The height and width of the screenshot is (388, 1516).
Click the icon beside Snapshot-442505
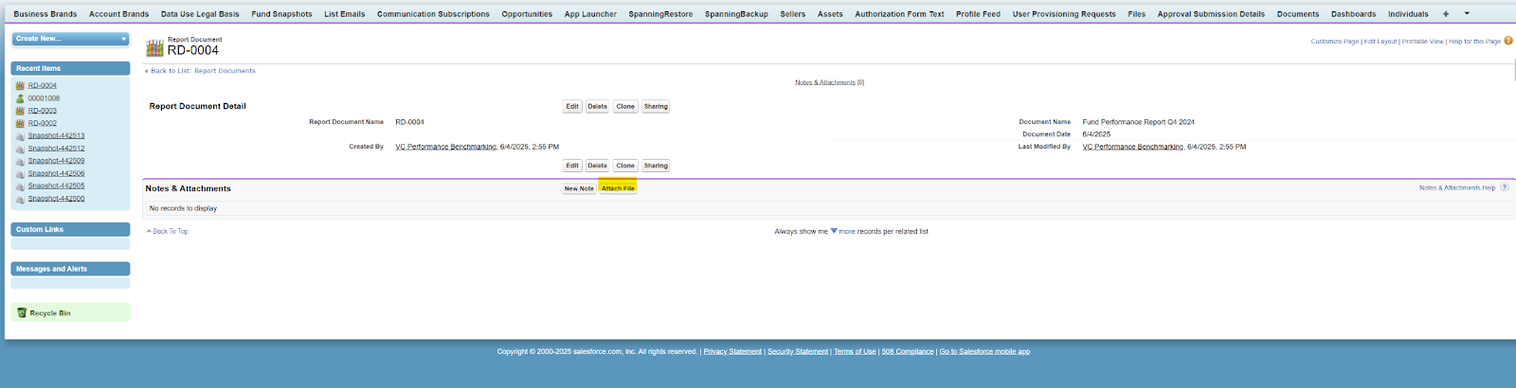20,186
